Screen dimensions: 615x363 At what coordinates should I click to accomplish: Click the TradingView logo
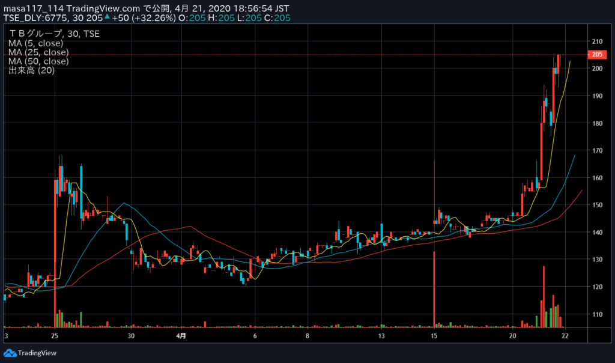[10, 353]
